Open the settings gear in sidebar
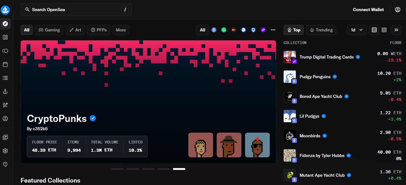 point(5,151)
